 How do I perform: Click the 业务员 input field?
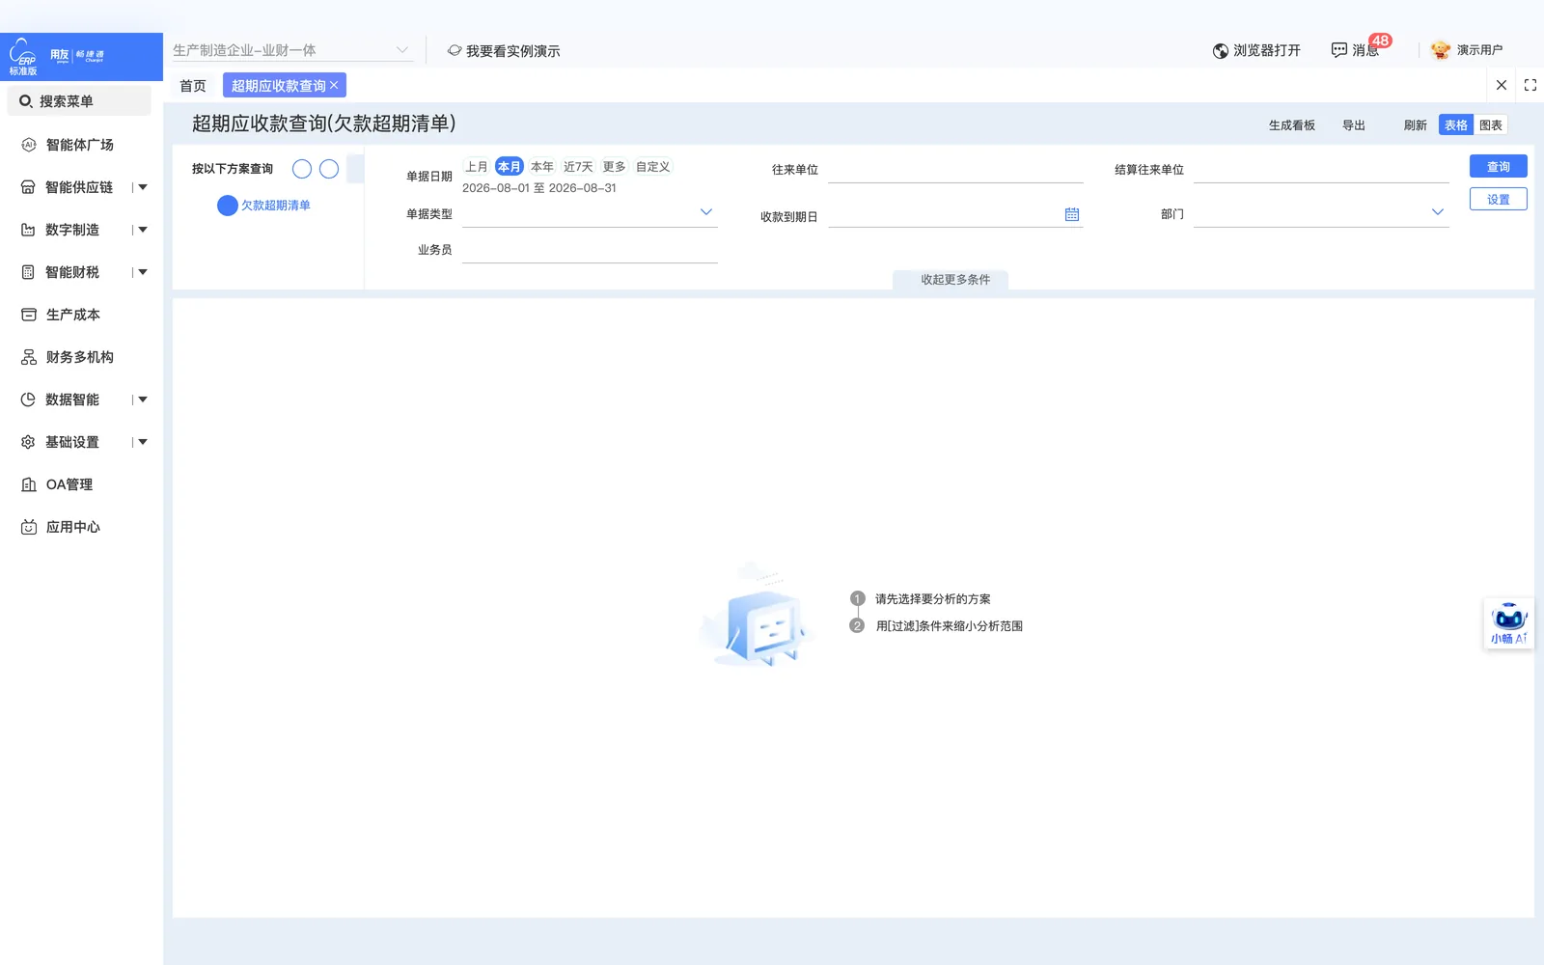pos(590,250)
